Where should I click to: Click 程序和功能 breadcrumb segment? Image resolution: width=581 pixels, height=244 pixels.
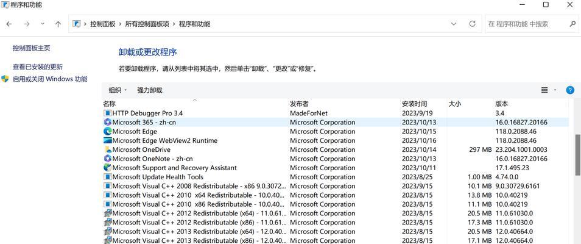pyautogui.click(x=194, y=24)
